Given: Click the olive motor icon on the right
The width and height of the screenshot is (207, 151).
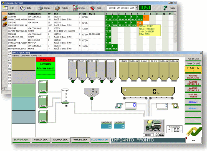Looking at the screenshot, I should coord(175,106).
